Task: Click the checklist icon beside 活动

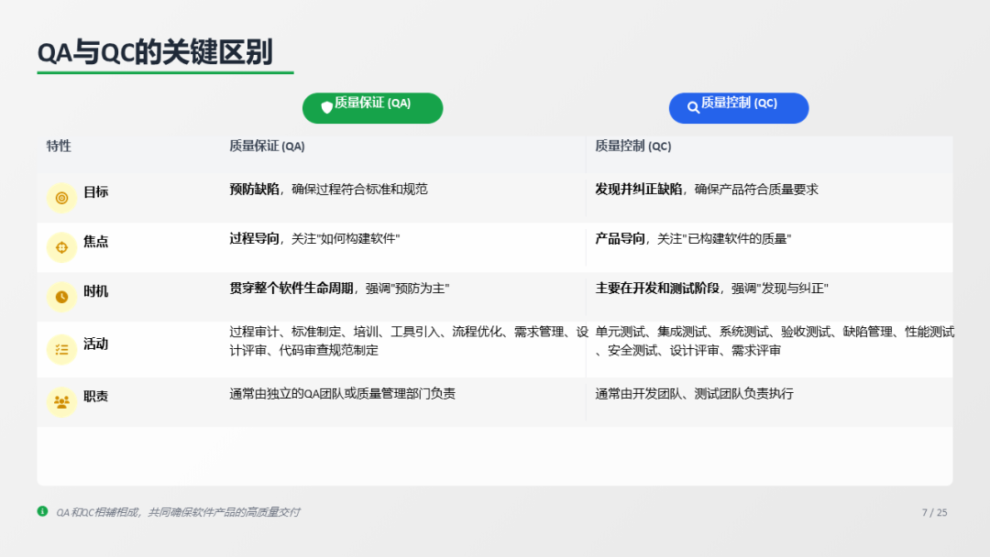Action: [x=61, y=349]
